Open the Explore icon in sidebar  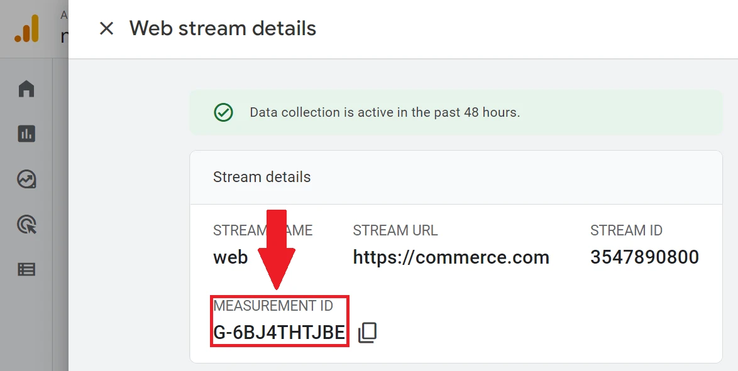(26, 180)
